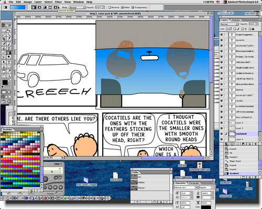The width and height of the screenshot is (262, 209).
Task: Click the Diamond Gradient style icon
Action: [x=56, y=7]
